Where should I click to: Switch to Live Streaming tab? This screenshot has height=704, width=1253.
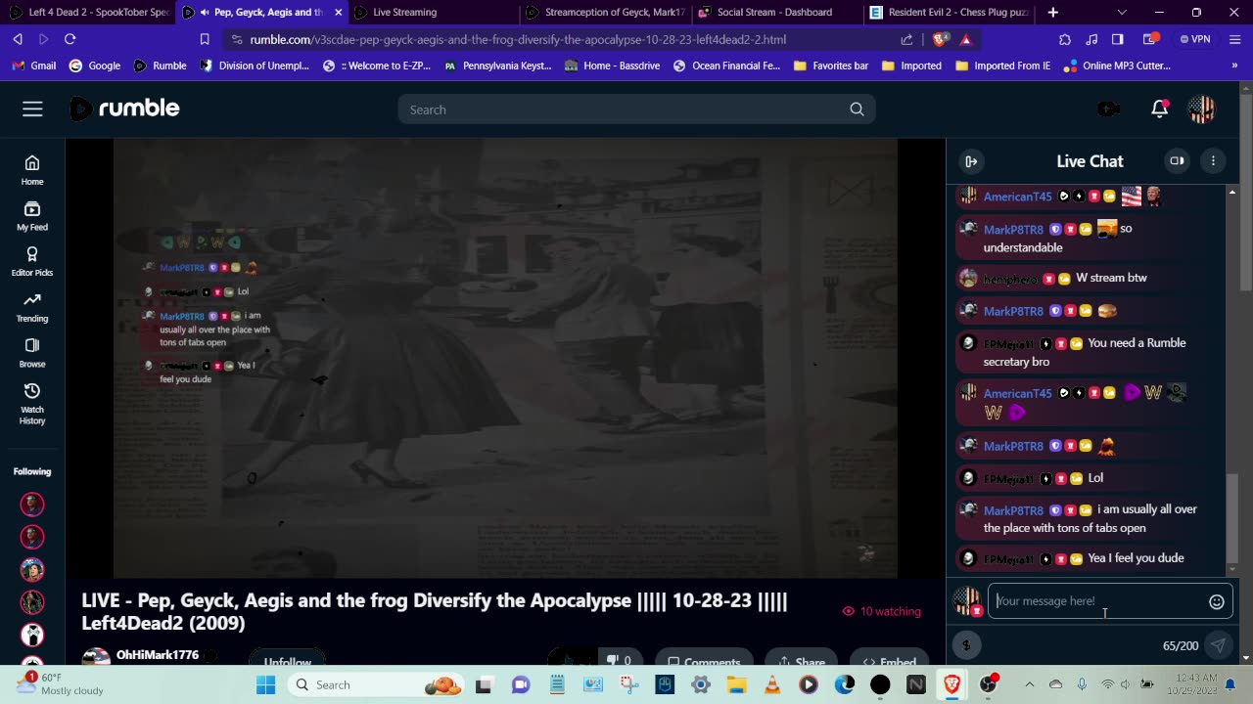pyautogui.click(x=433, y=13)
